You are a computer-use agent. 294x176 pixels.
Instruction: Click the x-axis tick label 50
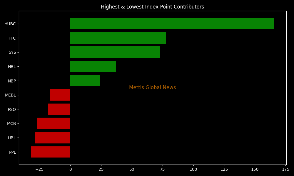132,170
